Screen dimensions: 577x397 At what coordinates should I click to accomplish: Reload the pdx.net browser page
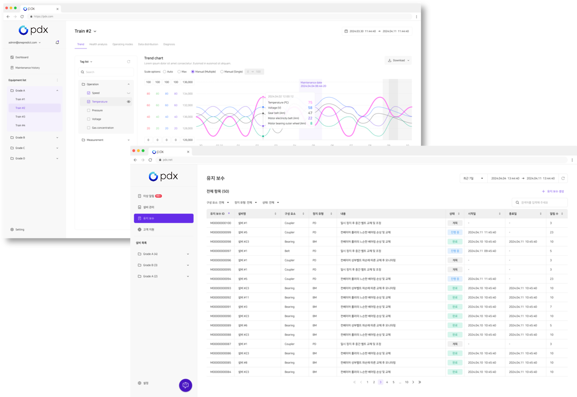[150, 160]
